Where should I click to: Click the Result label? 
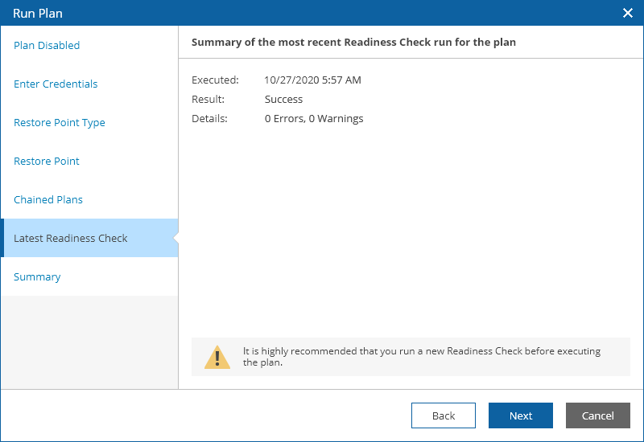point(208,100)
